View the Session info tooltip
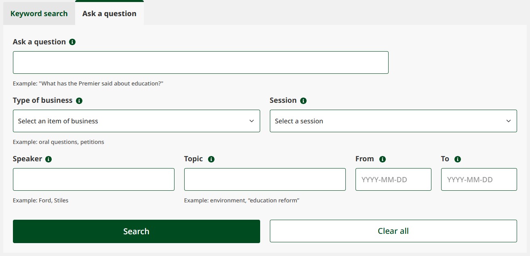 [303, 100]
